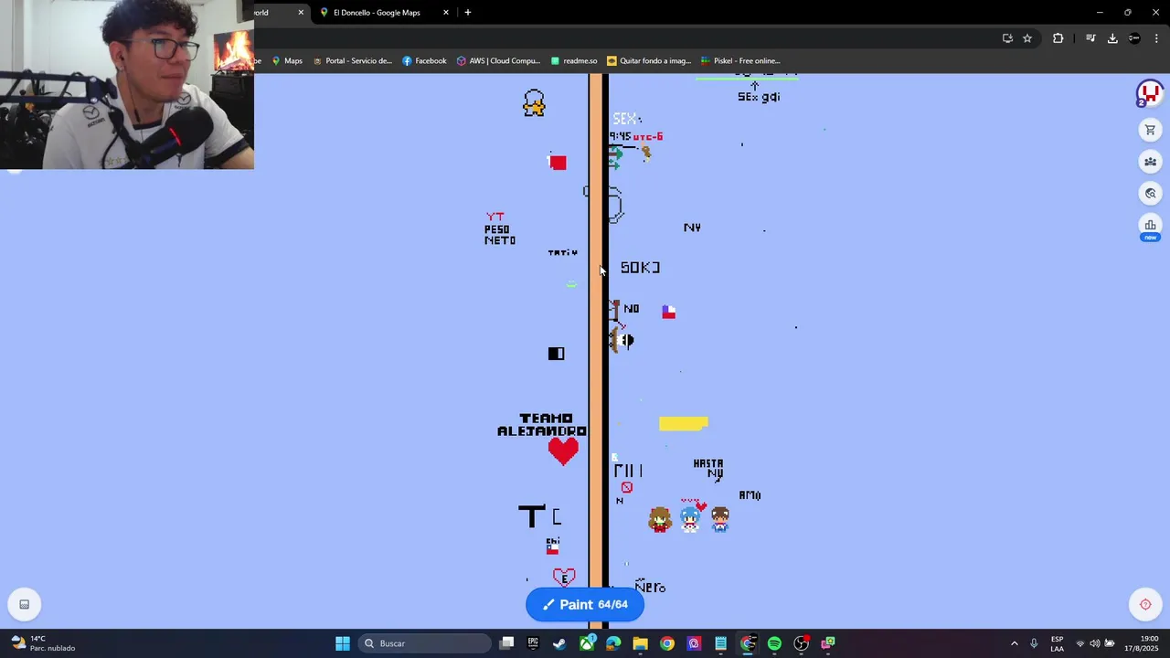The height and width of the screenshot is (658, 1170).
Task: Show hidden system tray icons
Action: pyautogui.click(x=1014, y=643)
